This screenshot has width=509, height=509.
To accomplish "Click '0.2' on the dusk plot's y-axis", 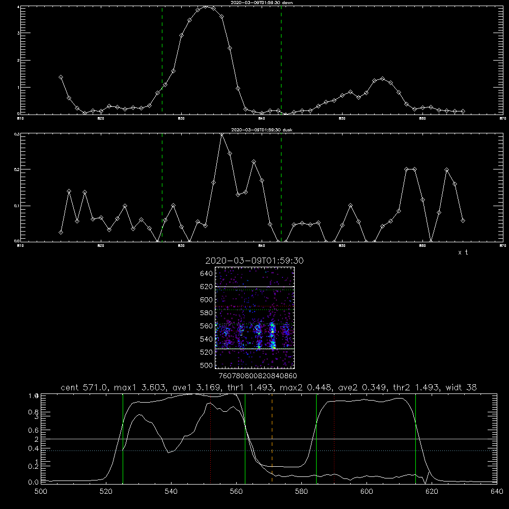I will click(x=16, y=169).
